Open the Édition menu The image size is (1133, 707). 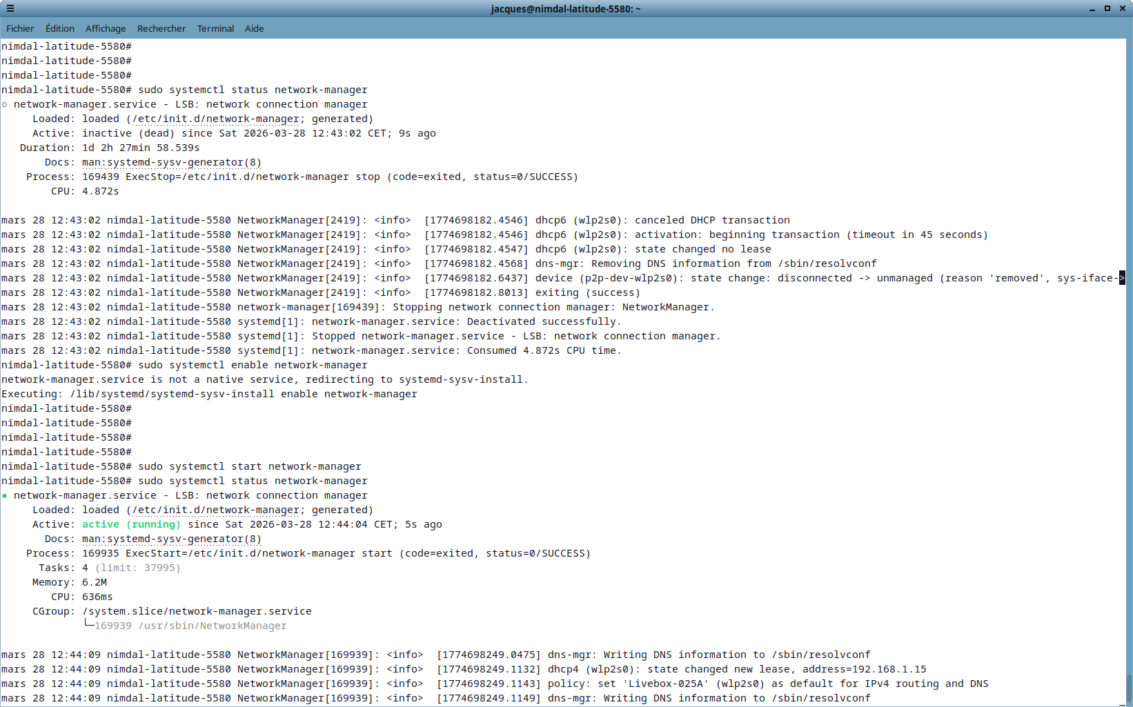(60, 28)
